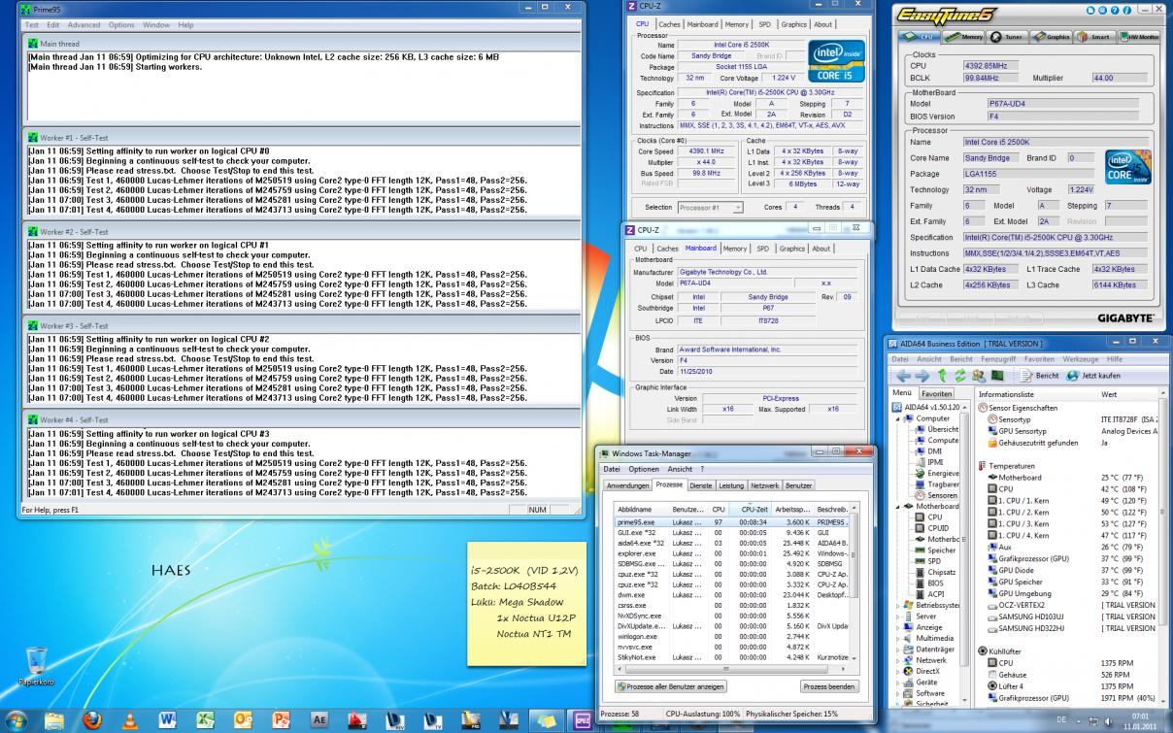Open AIDA64 Bericht report button
This screenshot has height=733, width=1173.
[x=1039, y=375]
